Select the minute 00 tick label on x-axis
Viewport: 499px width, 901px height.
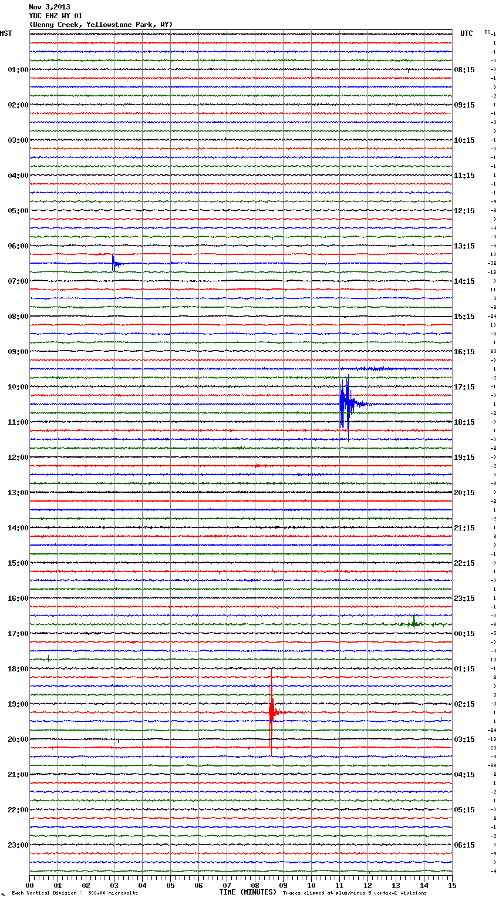tap(30, 885)
